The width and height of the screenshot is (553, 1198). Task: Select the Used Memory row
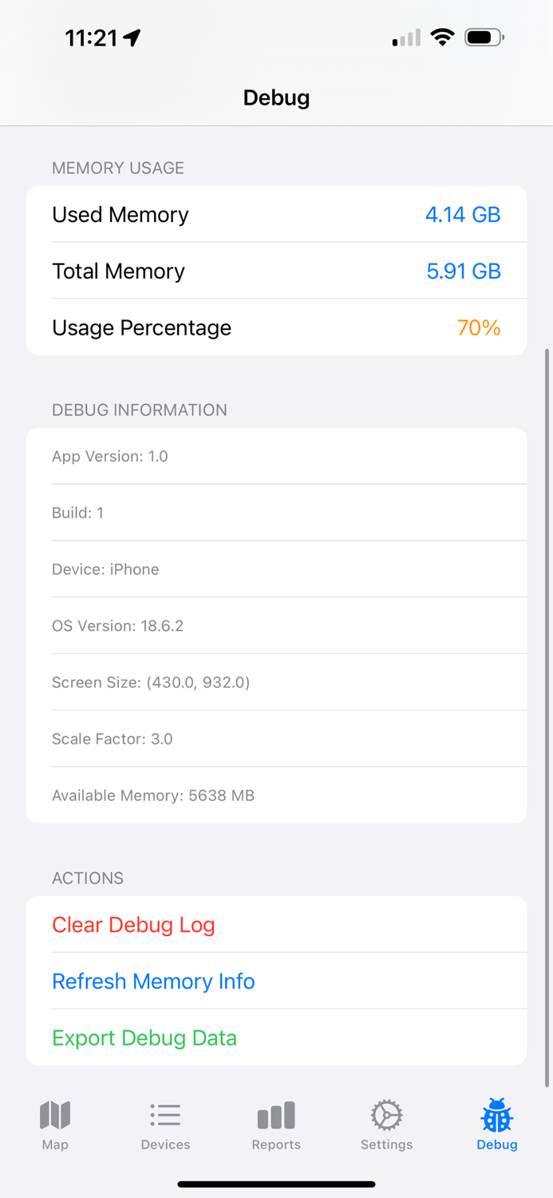[x=276, y=215]
